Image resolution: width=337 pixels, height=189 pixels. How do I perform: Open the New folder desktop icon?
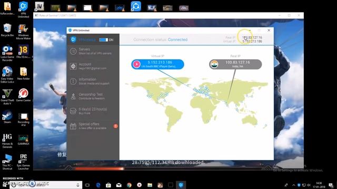pos(23,73)
